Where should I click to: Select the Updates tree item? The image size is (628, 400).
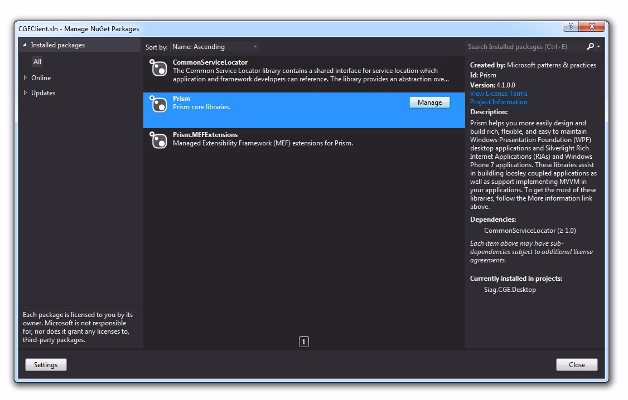click(43, 93)
